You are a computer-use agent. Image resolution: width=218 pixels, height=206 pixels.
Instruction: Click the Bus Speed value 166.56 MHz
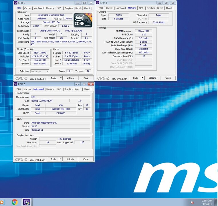point(40,60)
